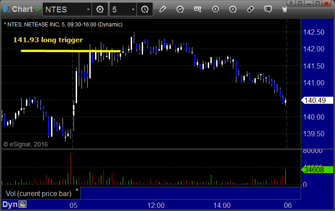
Task: Close the chart window
Action: click(x=327, y=3)
